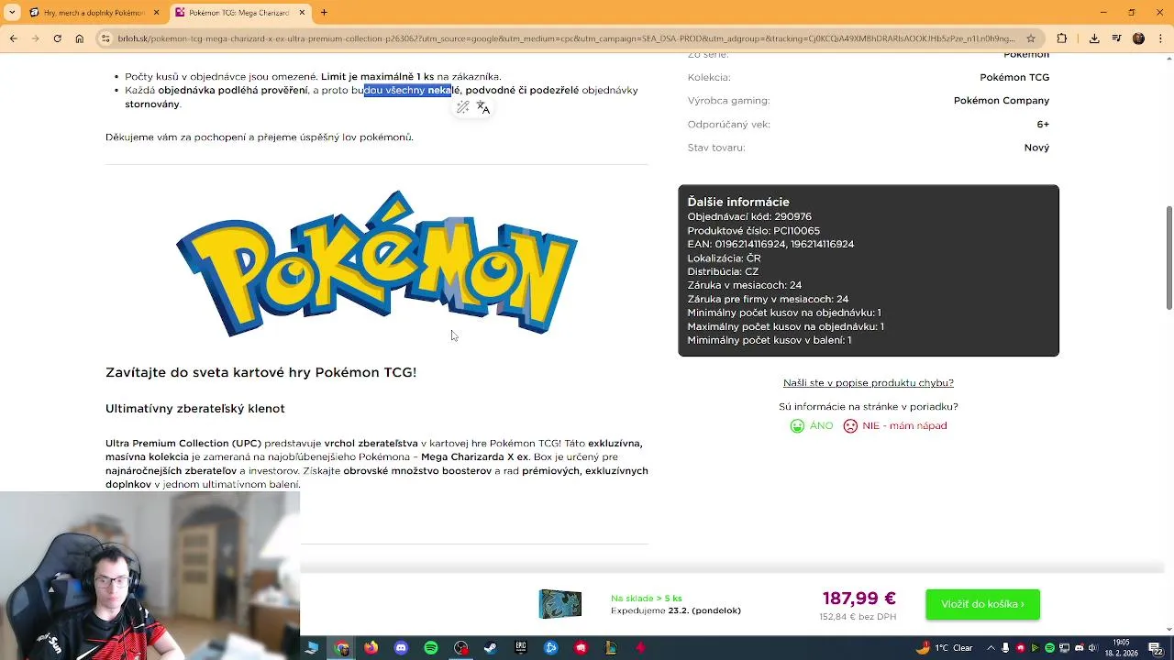The width and height of the screenshot is (1174, 660).
Task: Bookmark this page with the star icon
Action: click(1031, 38)
